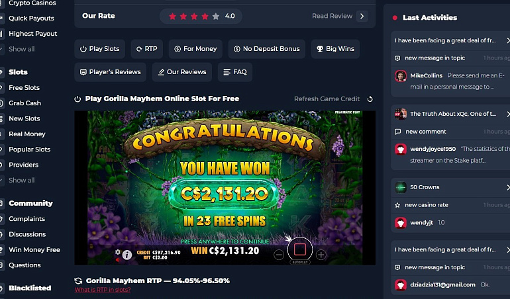
Task: Increase bet with plus button
Action: (321, 255)
